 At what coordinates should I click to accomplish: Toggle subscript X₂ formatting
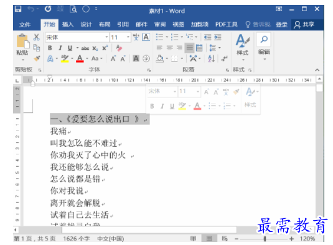(95, 48)
